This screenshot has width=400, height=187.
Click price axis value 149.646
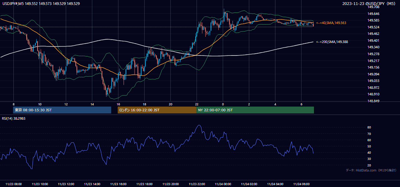pyautogui.click(x=373, y=14)
